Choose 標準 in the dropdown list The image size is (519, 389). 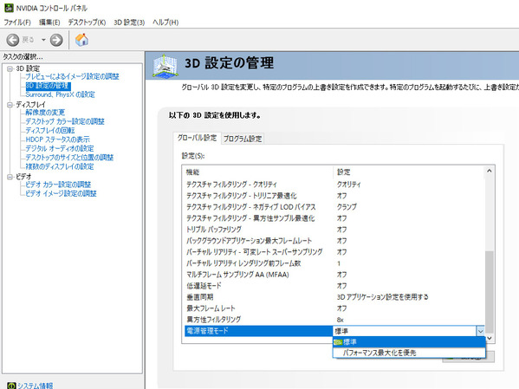pyautogui.click(x=409, y=341)
